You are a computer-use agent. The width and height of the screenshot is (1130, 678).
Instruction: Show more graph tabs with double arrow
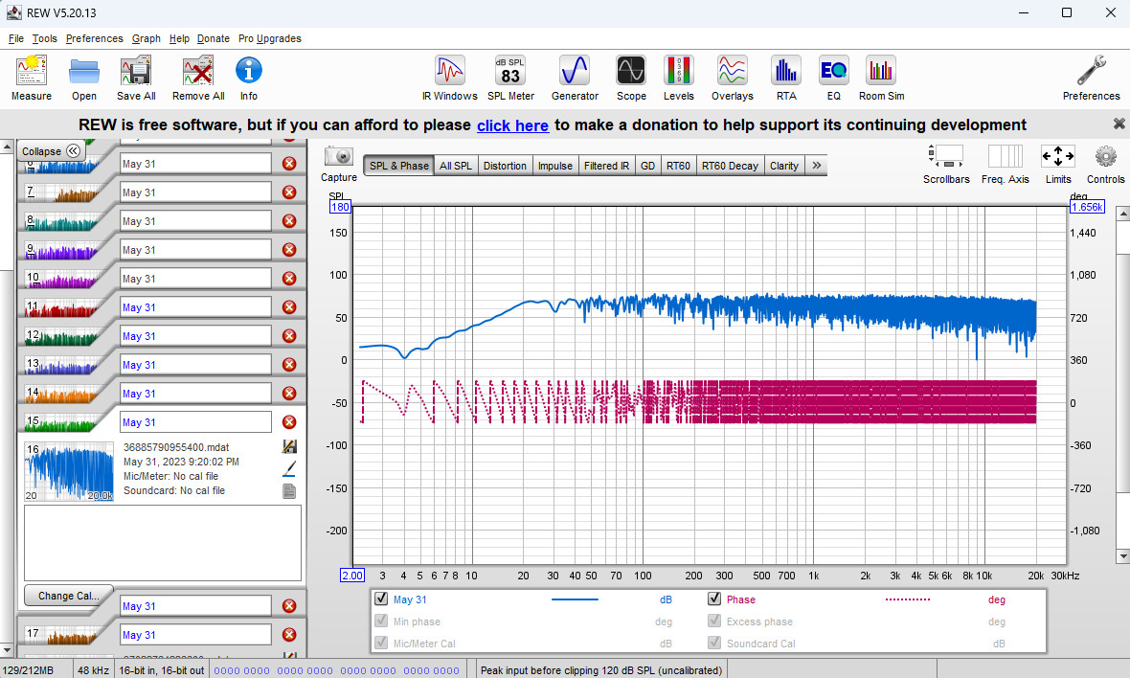817,165
